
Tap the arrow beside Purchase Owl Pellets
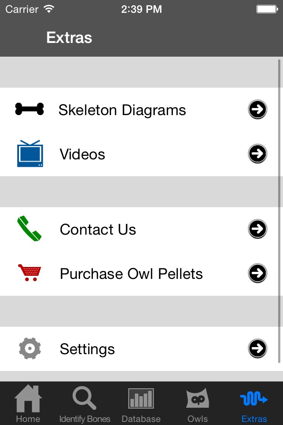point(257,273)
